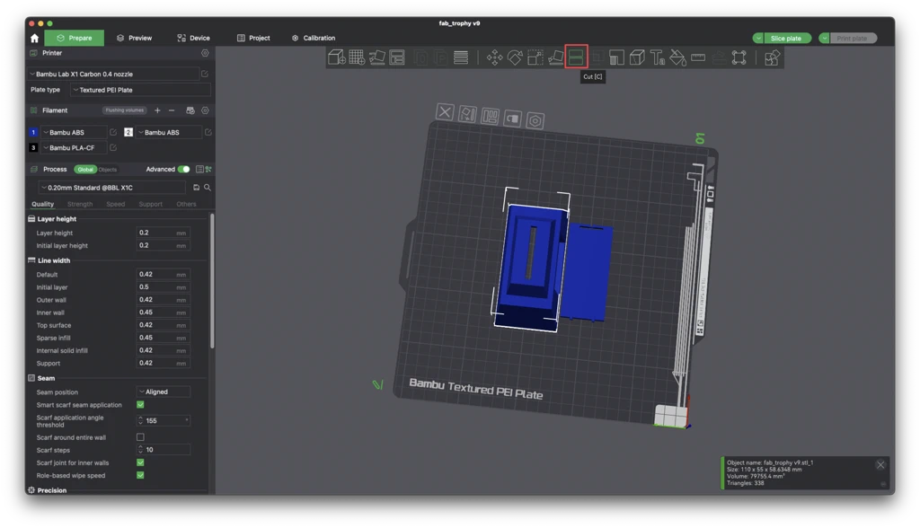Click the Arrange all objects toolbar icon
The height and width of the screenshot is (528, 920).
[x=397, y=57]
